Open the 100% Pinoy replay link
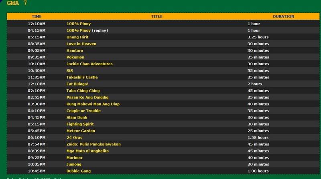Viewport: 321px width, 179px height. 79,30
